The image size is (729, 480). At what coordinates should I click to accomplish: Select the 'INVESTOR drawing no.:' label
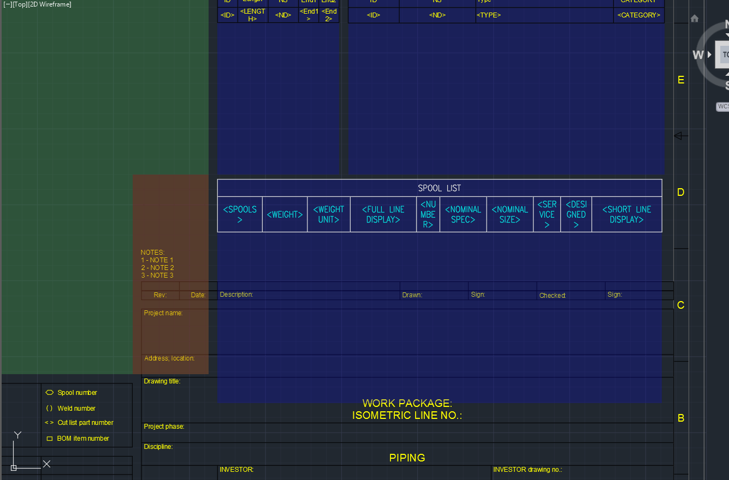[x=528, y=470]
